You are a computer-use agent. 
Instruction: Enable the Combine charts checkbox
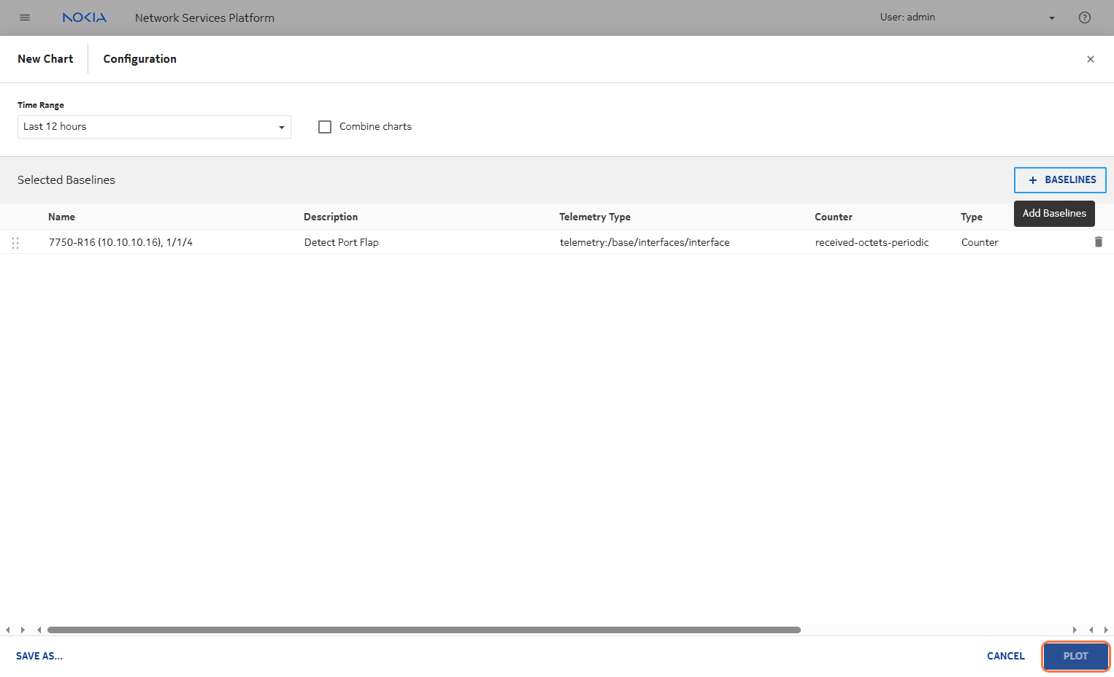[x=325, y=127]
